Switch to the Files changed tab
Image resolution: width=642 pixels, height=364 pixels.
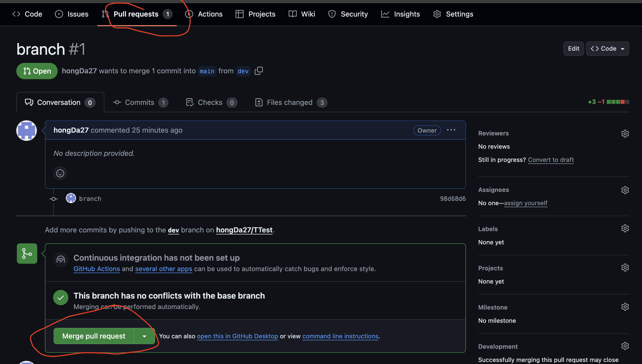291,102
